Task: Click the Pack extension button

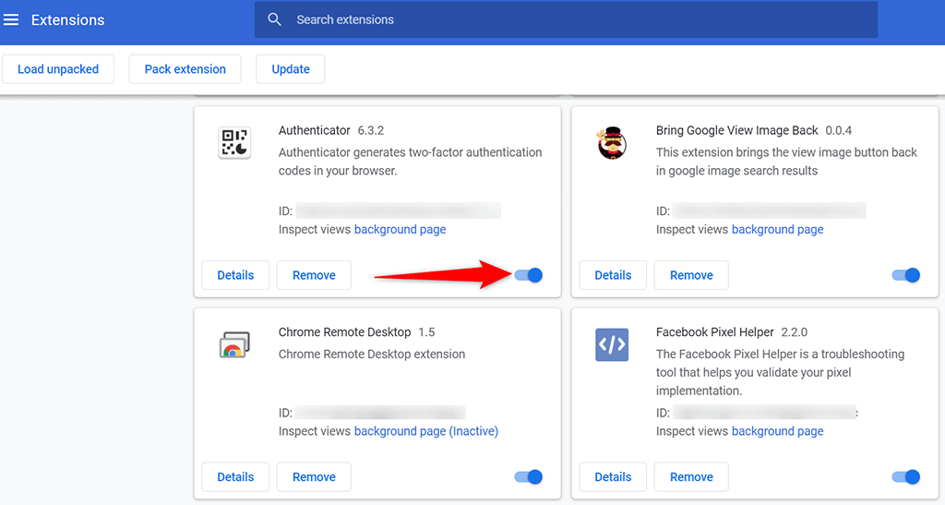Action: click(x=185, y=69)
